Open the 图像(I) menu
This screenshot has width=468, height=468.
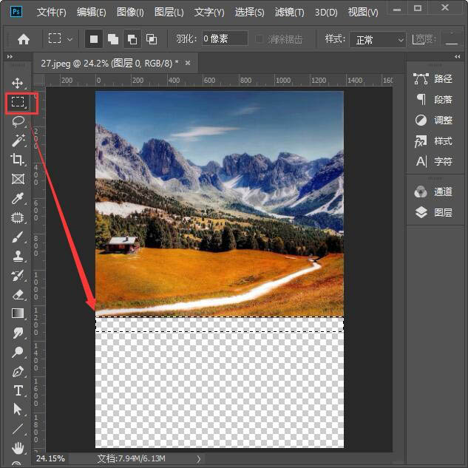tap(130, 13)
